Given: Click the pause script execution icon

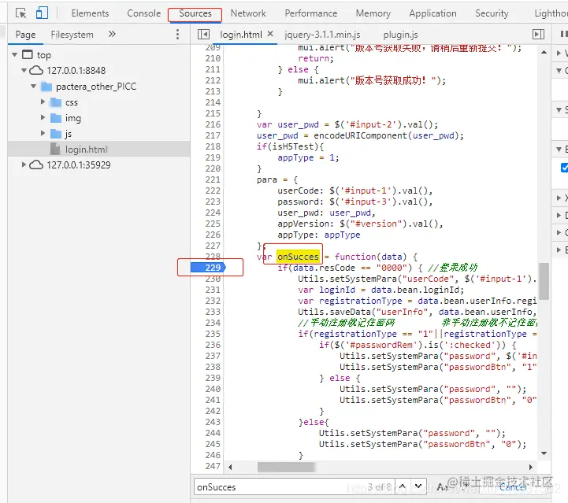Looking at the screenshot, I should (x=563, y=34).
